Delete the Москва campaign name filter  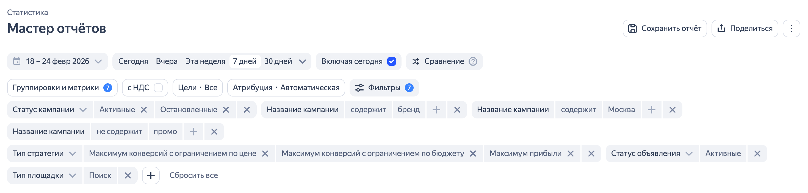click(x=672, y=110)
